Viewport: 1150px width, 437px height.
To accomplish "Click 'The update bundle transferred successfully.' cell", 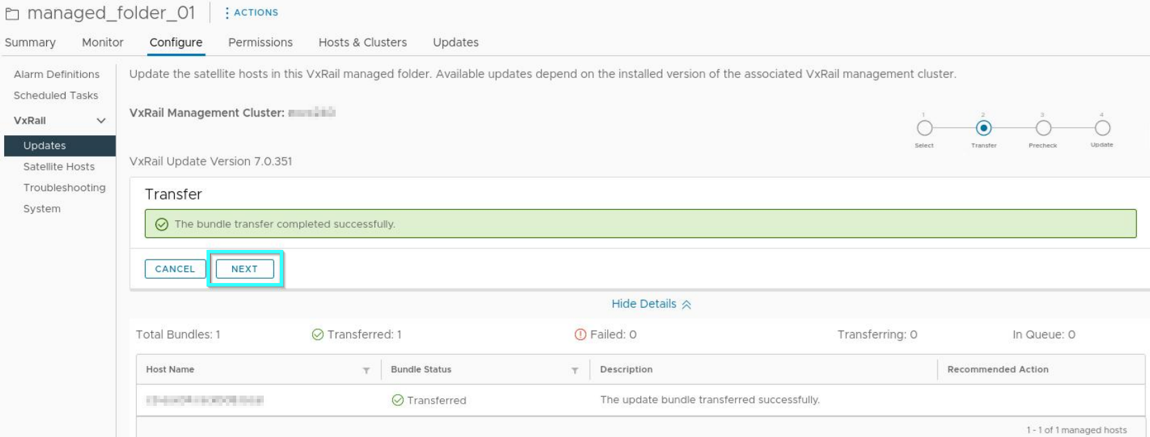I will point(709,400).
